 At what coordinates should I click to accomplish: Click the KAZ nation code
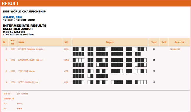[66, 82]
